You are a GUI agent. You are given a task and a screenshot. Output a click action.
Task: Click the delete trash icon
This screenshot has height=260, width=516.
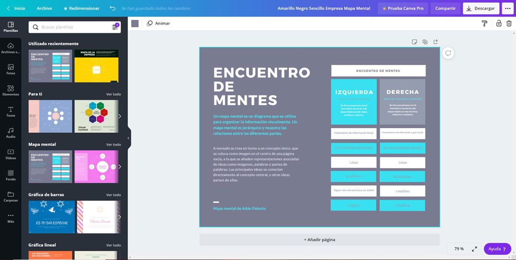pos(509,23)
